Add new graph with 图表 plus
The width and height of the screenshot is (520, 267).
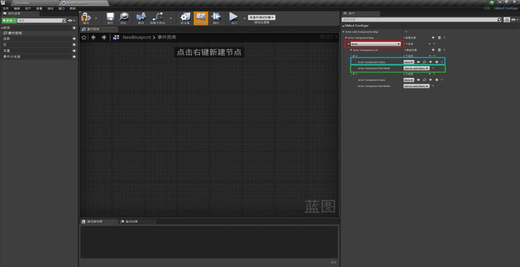pyautogui.click(x=74, y=28)
